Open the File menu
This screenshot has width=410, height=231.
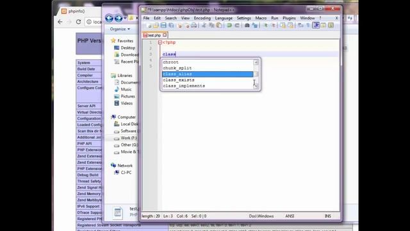coord(147,18)
